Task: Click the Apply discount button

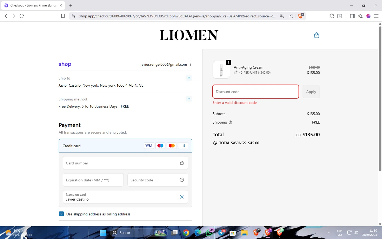Action: click(x=311, y=92)
